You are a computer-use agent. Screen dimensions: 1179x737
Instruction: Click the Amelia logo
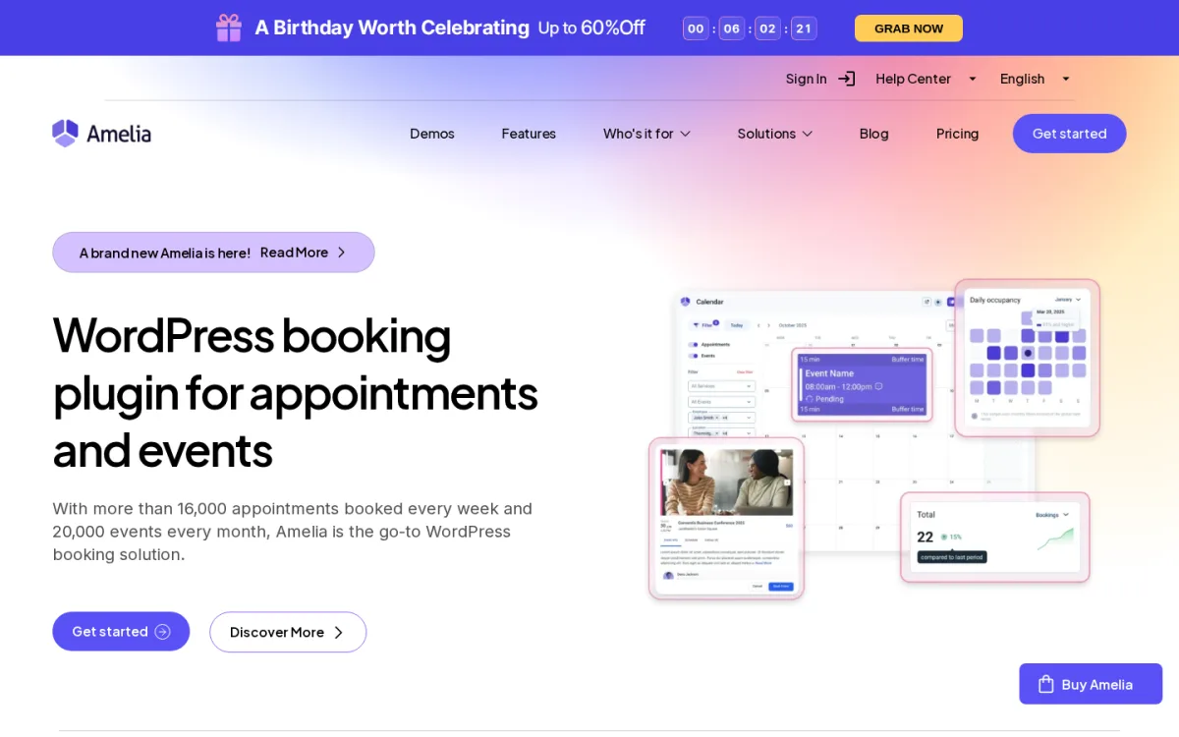click(x=102, y=134)
